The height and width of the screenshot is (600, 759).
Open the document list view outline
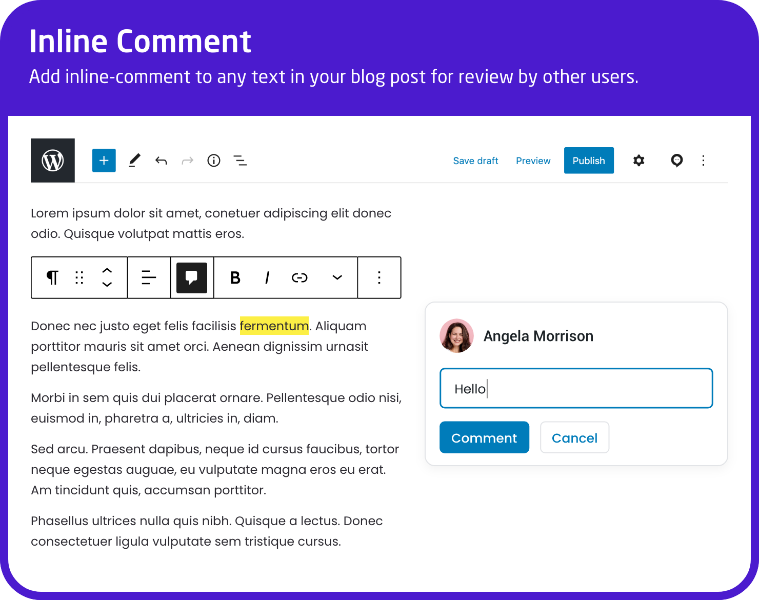(x=240, y=161)
